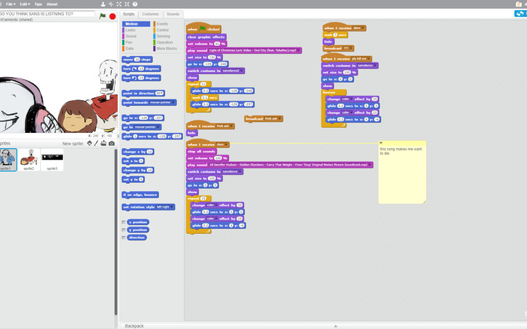Open the 'switch costume to sansdance2' dropdown
The width and height of the screenshot is (527, 329).
tap(241, 71)
